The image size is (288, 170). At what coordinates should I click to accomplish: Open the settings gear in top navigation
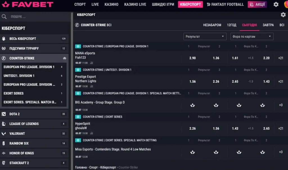276,4
